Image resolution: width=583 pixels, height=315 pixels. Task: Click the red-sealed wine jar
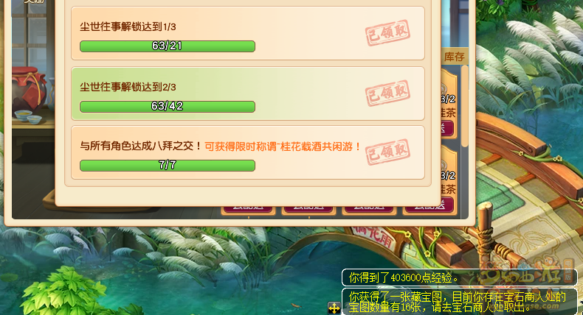click(x=29, y=90)
